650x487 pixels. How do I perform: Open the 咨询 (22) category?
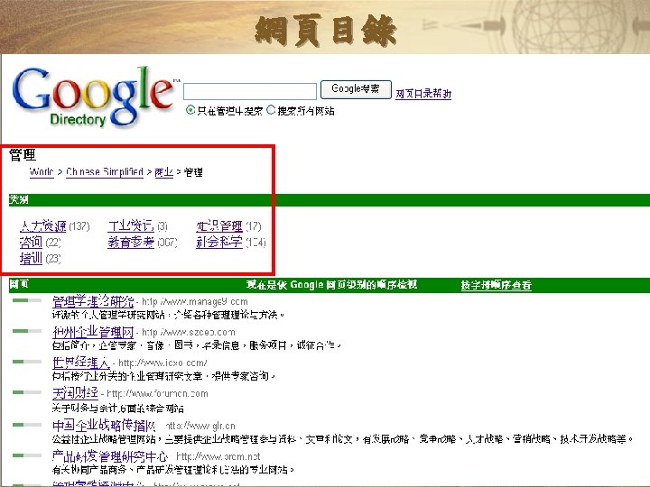(x=31, y=243)
